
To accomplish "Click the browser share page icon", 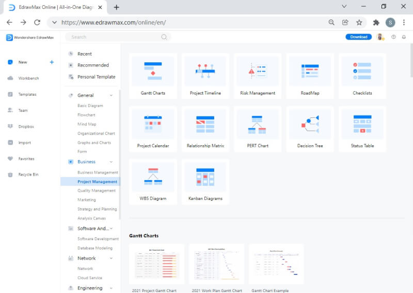I will tap(345, 23).
